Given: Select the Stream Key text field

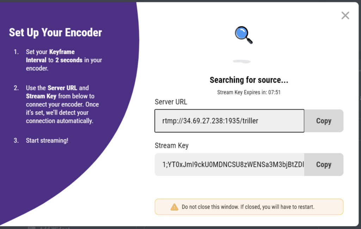Looking at the screenshot, I should click(x=229, y=165).
